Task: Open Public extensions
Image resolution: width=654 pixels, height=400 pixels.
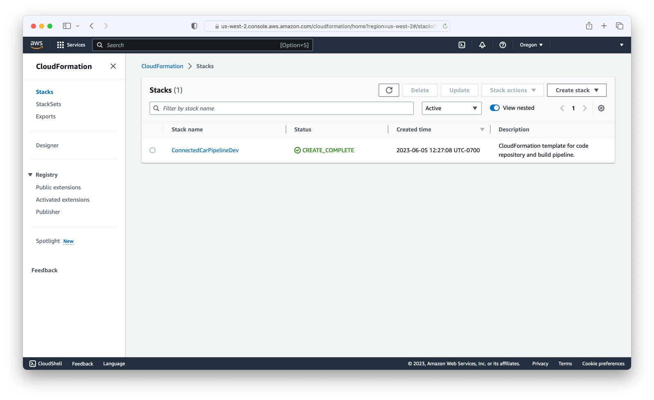Action: point(58,187)
